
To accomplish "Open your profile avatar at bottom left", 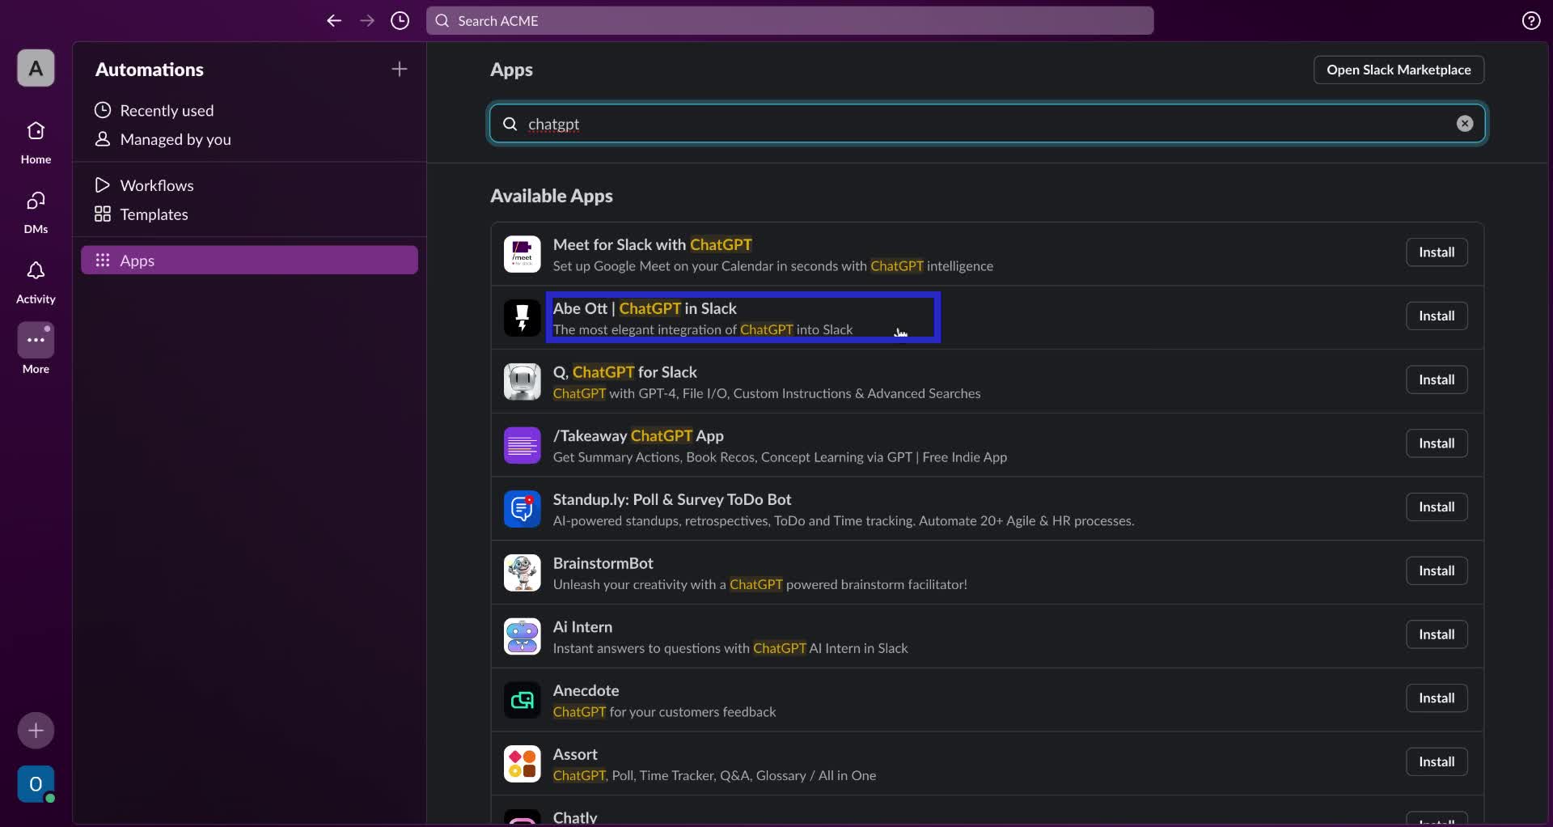I will pos(35,784).
